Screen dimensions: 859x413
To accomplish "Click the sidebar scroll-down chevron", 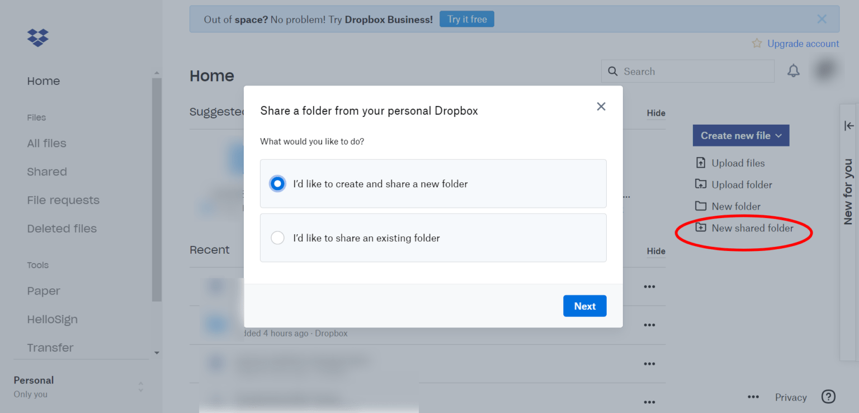I will [157, 353].
